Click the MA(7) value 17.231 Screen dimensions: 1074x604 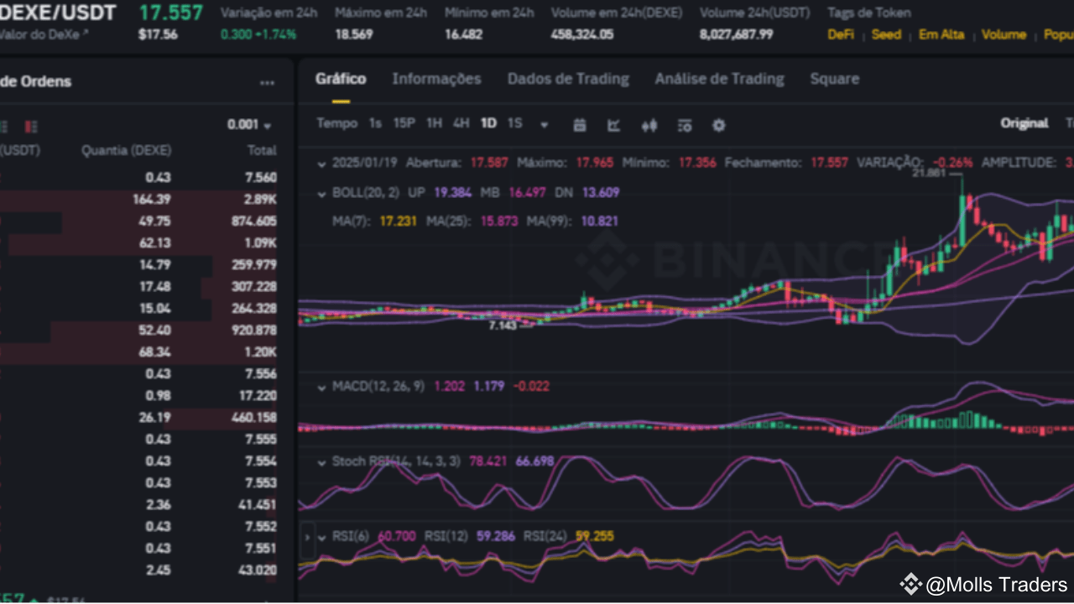tap(399, 221)
